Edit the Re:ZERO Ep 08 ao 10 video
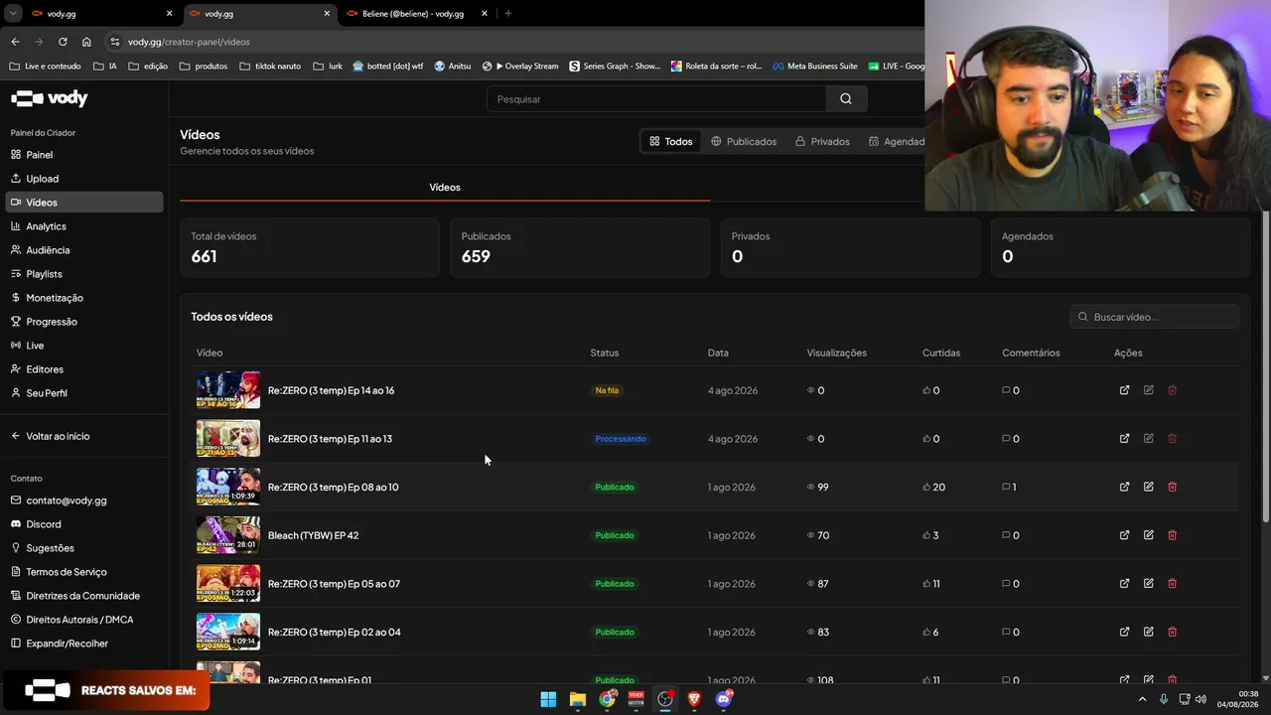 click(1148, 487)
